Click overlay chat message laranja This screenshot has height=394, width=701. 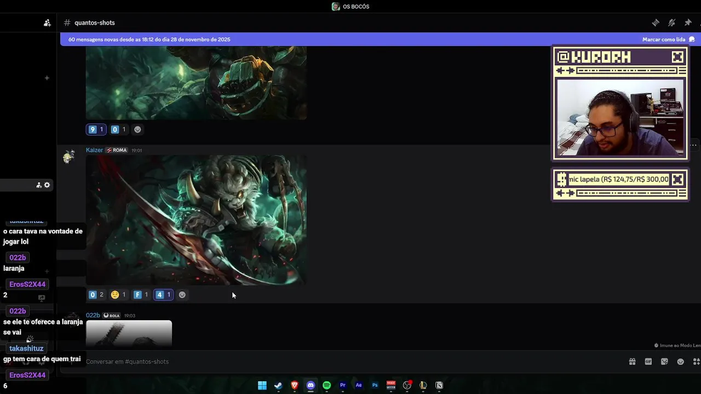tap(14, 269)
